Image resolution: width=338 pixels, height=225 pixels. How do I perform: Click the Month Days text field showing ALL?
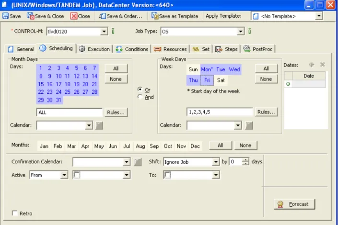(70, 112)
